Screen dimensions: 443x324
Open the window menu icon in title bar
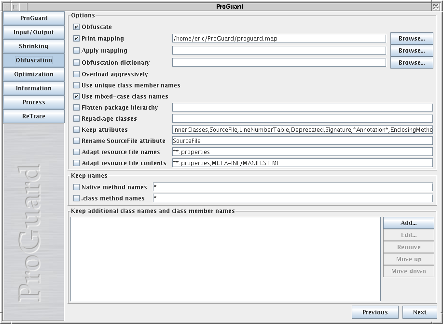[6, 6]
